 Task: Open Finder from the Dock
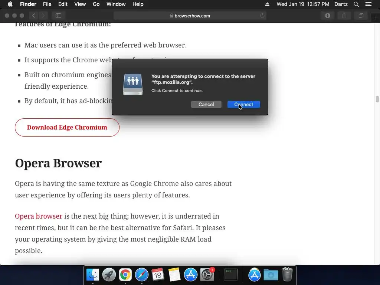click(93, 275)
